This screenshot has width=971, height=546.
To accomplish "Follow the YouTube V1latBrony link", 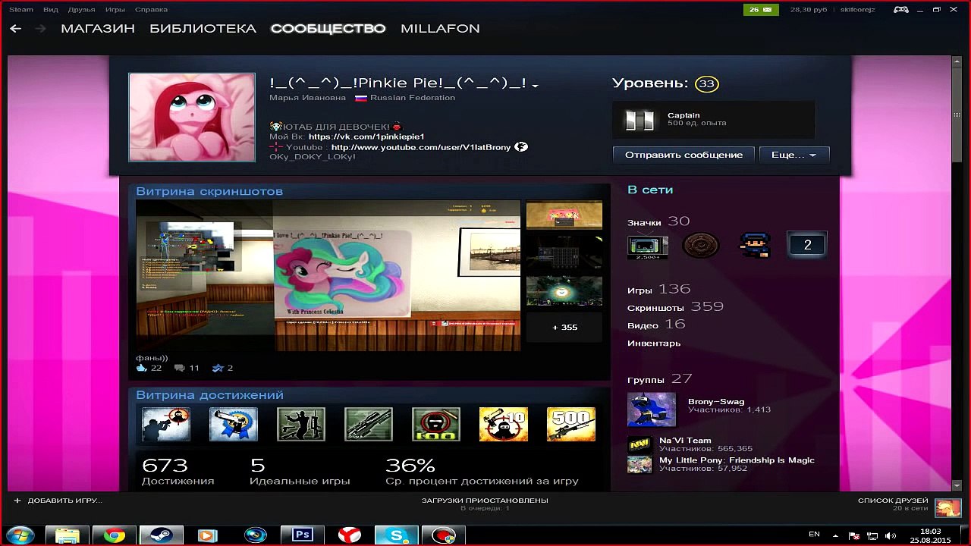I will point(421,147).
